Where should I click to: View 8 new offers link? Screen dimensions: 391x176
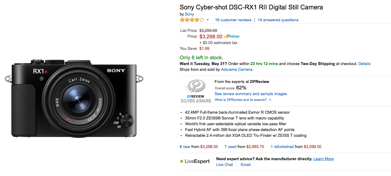coord(185,147)
